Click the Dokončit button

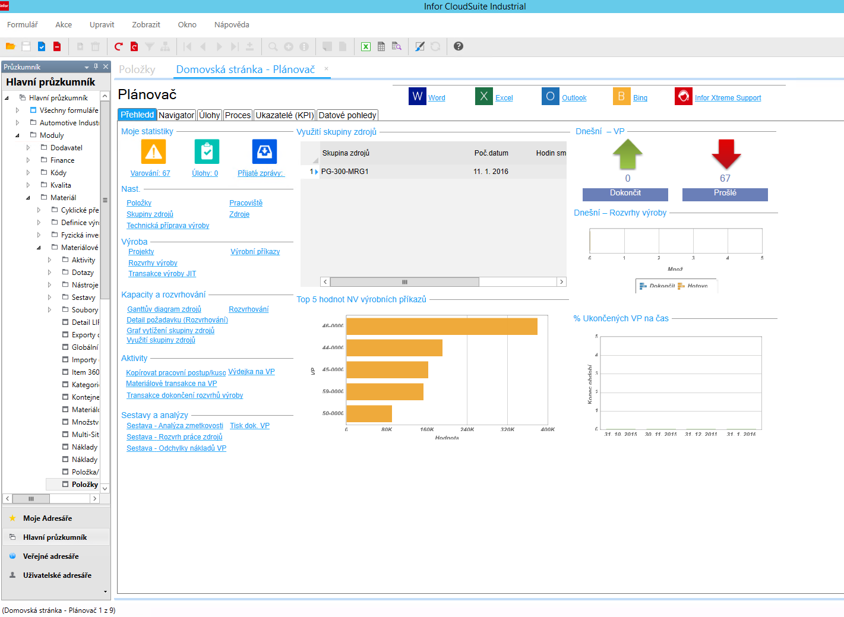point(625,194)
